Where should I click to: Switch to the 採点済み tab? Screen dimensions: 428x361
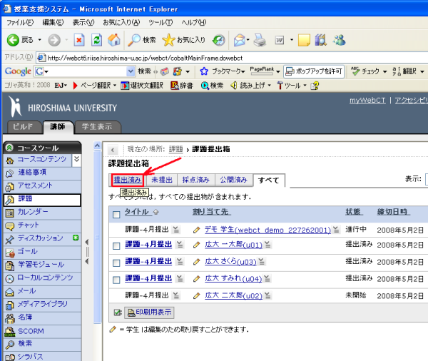195,180
